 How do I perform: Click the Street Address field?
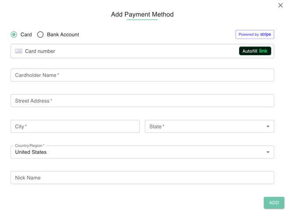click(142, 101)
